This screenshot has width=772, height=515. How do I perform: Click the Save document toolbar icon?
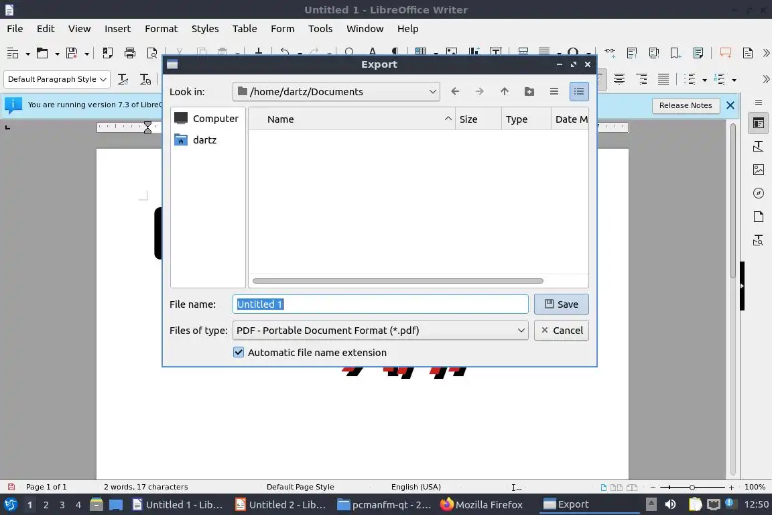point(72,53)
